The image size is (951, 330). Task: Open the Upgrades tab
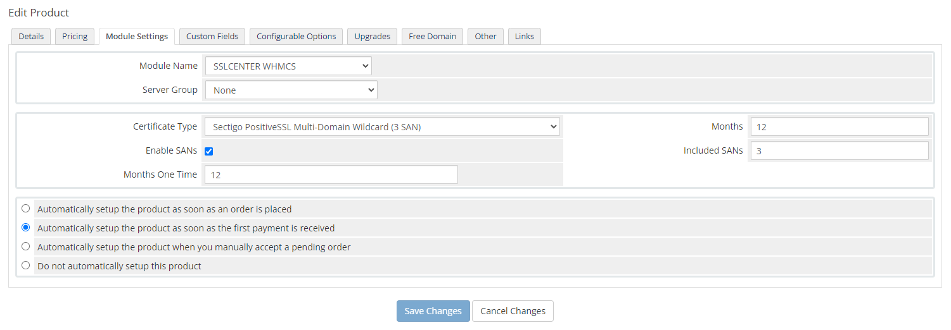pyautogui.click(x=373, y=36)
